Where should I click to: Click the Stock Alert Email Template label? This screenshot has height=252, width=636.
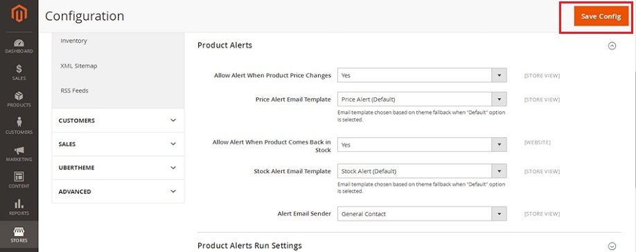pos(292,171)
